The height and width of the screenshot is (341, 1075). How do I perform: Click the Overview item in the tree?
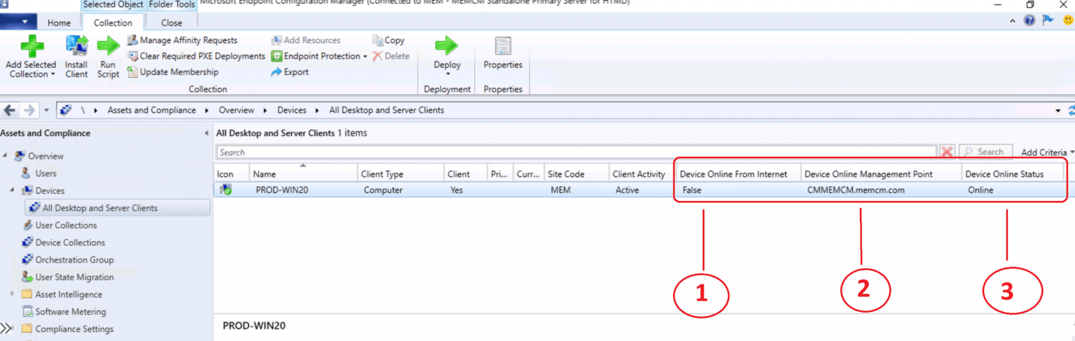pos(46,156)
